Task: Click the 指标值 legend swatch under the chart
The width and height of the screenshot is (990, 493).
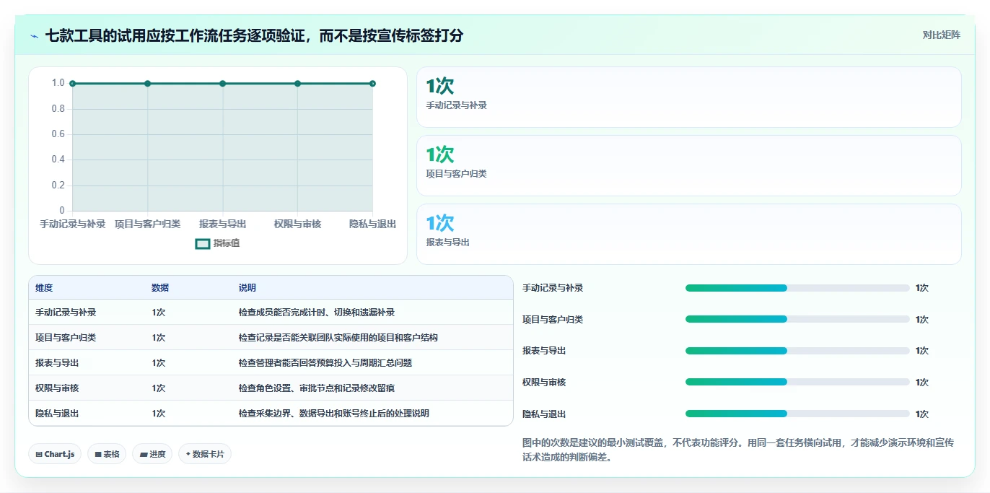Action: point(203,243)
